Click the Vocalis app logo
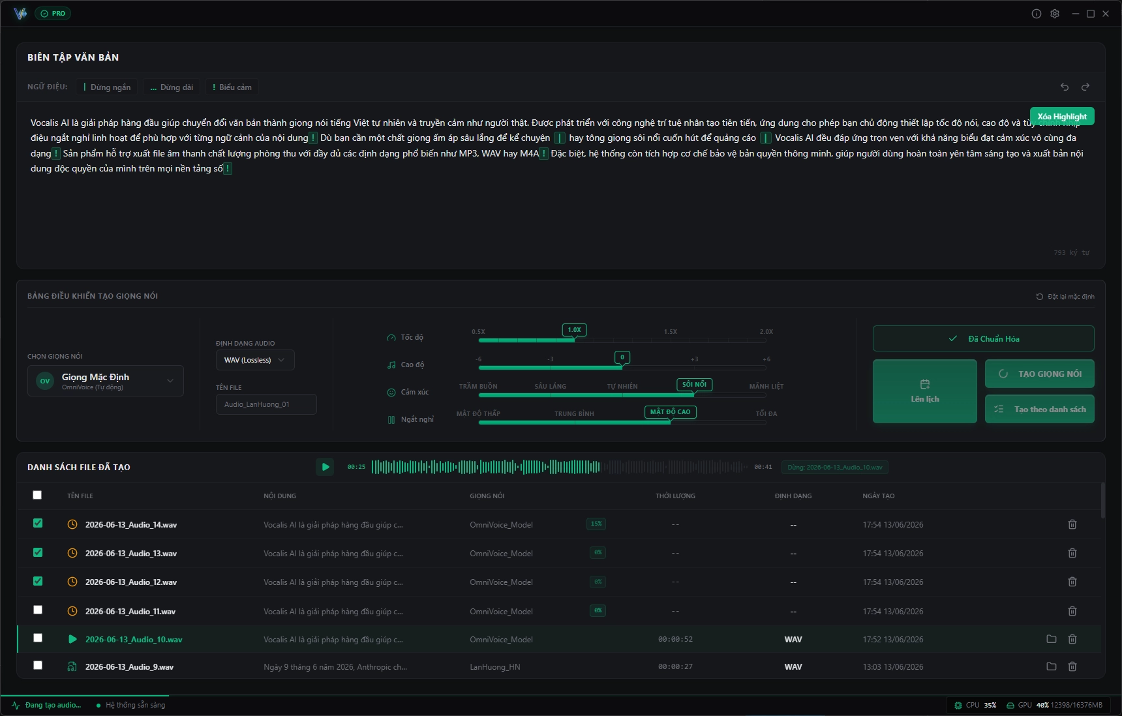This screenshot has width=1122, height=716. click(20, 14)
